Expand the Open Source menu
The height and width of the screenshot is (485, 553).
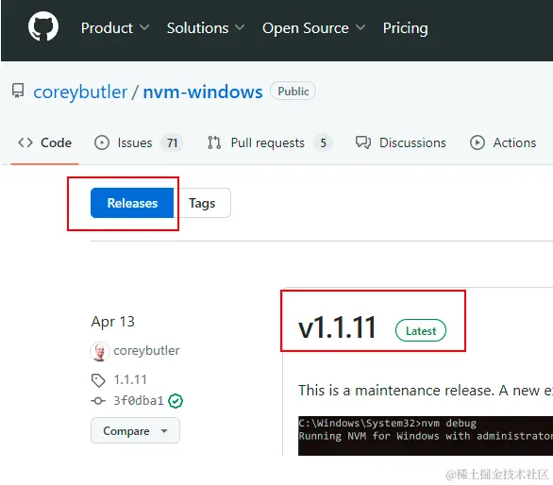313,28
